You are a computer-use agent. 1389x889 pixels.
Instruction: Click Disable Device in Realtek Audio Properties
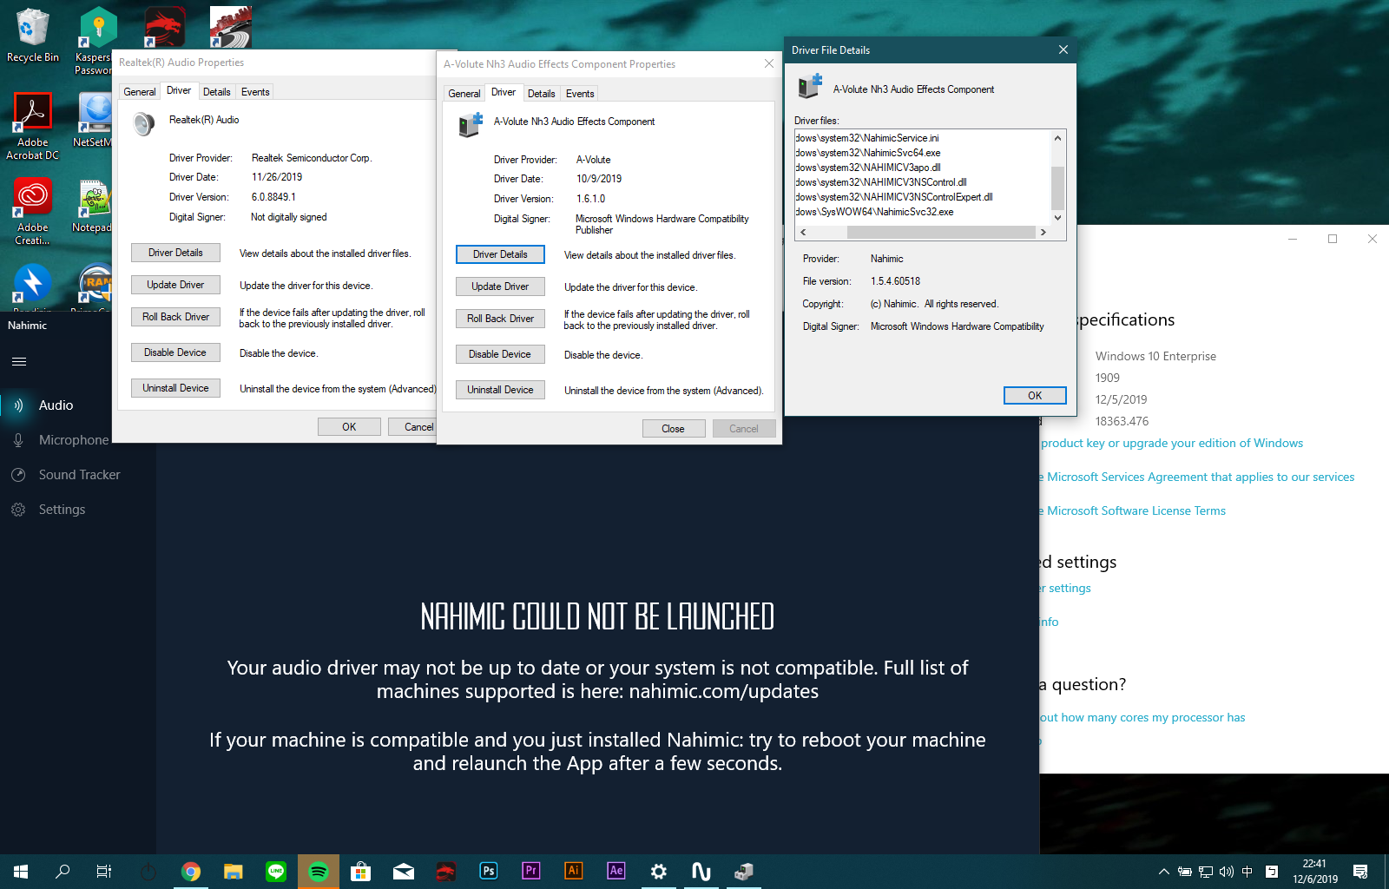(175, 352)
